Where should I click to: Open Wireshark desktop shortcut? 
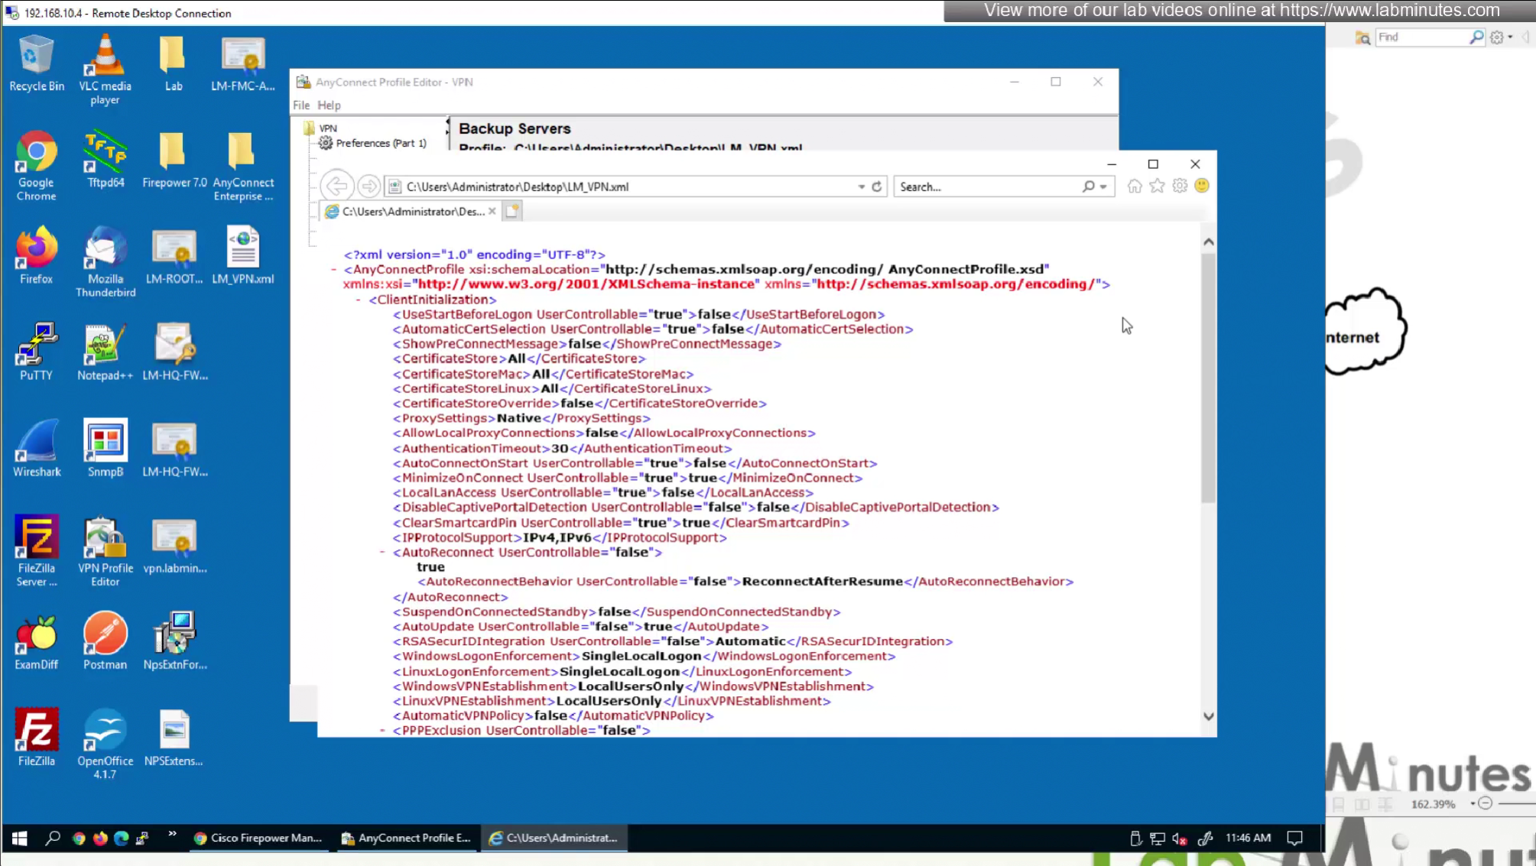[37, 449]
